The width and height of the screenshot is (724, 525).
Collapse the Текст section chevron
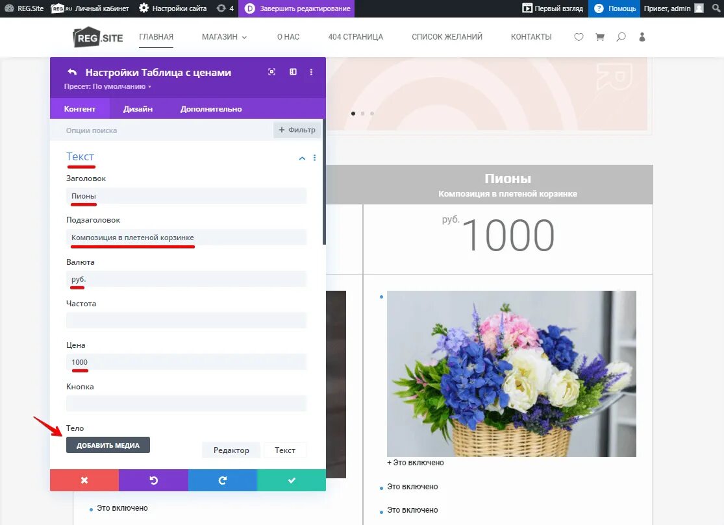coord(302,158)
